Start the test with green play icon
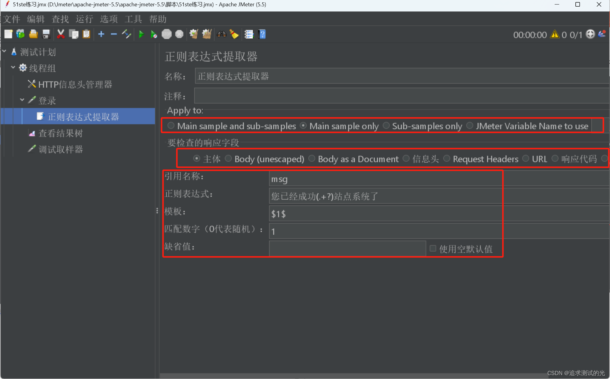Image resolution: width=610 pixels, height=379 pixels. 141,34
